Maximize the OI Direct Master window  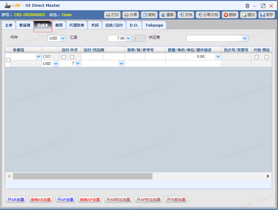263,6
